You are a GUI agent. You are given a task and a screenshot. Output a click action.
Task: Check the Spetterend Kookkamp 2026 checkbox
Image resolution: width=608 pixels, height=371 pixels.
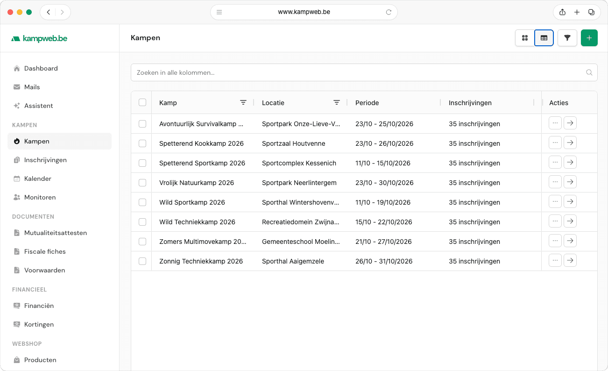(x=142, y=143)
